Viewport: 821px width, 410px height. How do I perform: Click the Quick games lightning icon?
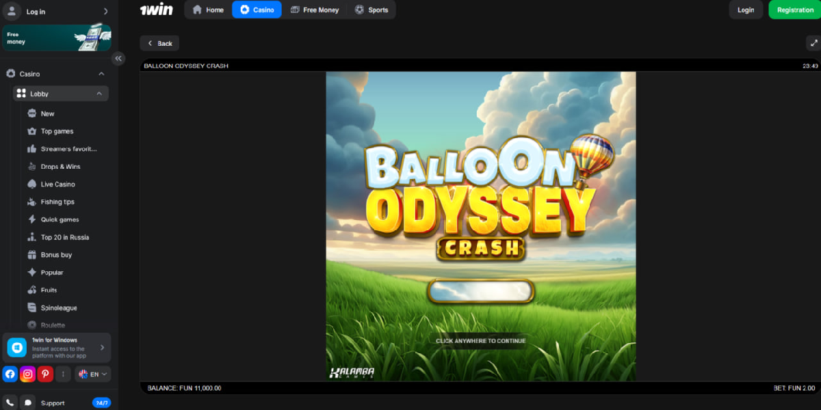tap(31, 219)
